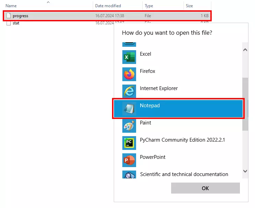Viewport: 255px width, 208px height.
Task: Click the scrollbar up arrow
Action: click(x=245, y=50)
